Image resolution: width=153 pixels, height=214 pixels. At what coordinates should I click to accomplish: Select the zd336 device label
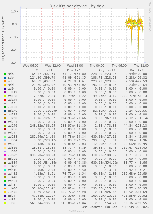(13, 151)
